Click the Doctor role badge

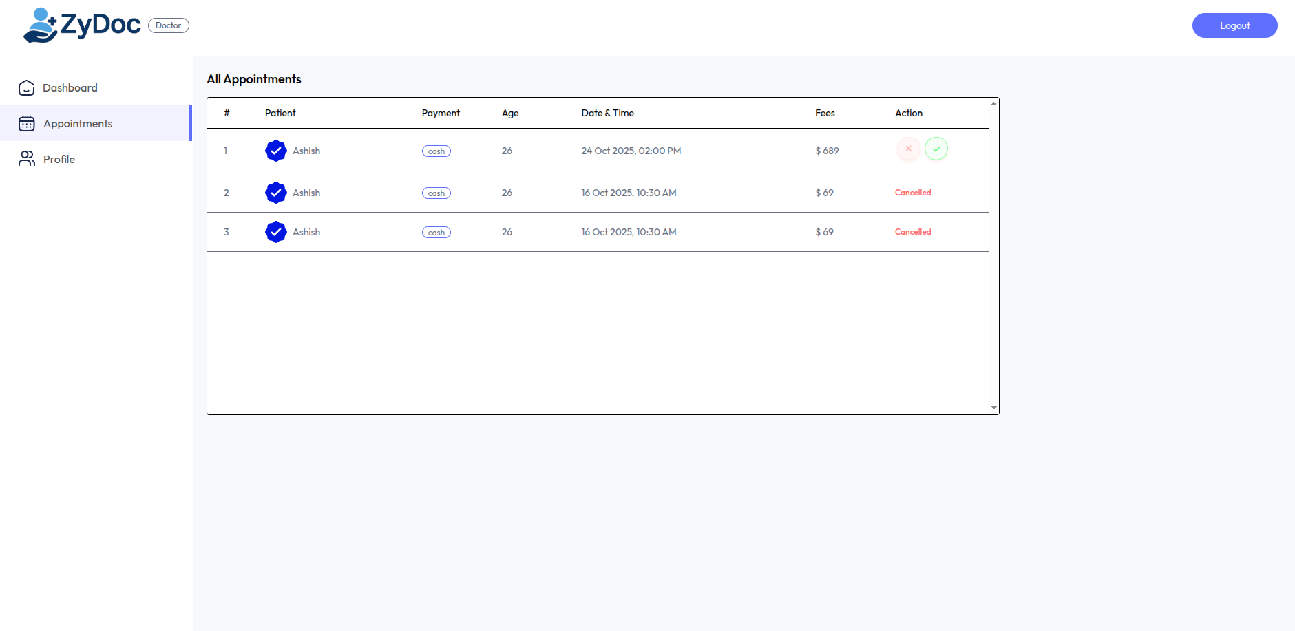[x=168, y=25]
